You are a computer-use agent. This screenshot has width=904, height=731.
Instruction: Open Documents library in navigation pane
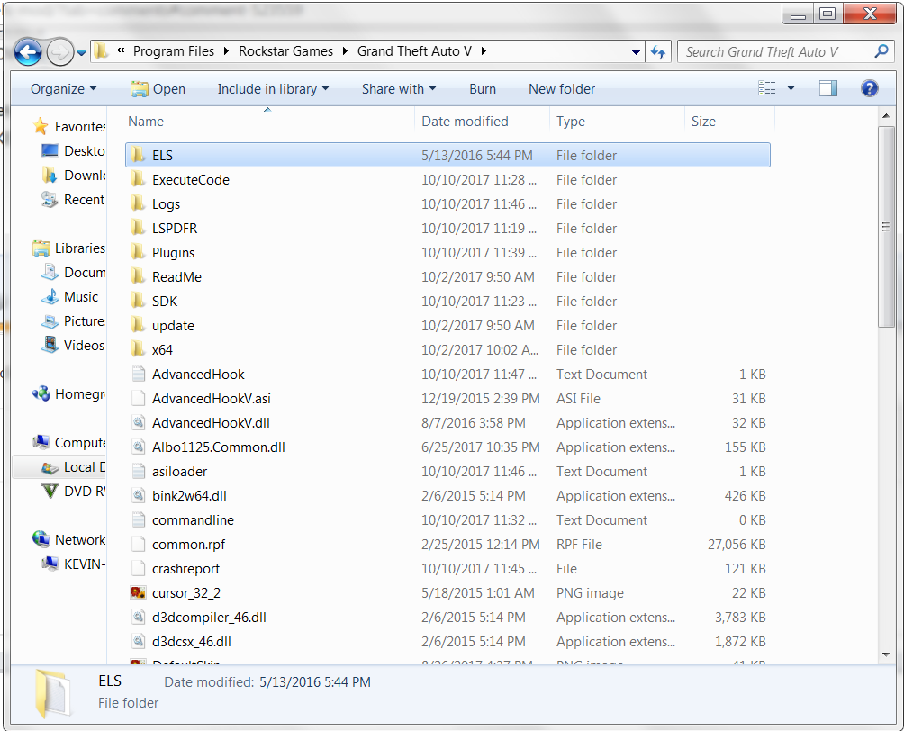pos(73,272)
